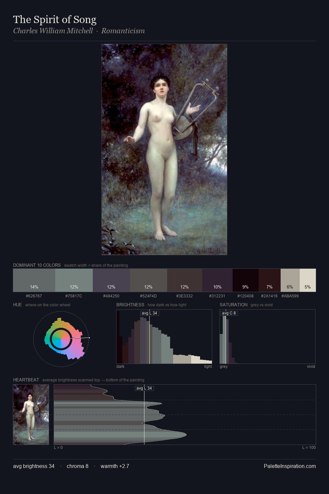Click the avg brightness 34 footer stat
The height and width of the screenshot is (494, 329).
coord(34,466)
